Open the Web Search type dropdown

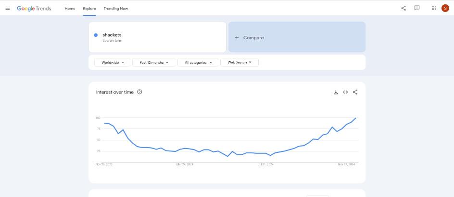240,62
